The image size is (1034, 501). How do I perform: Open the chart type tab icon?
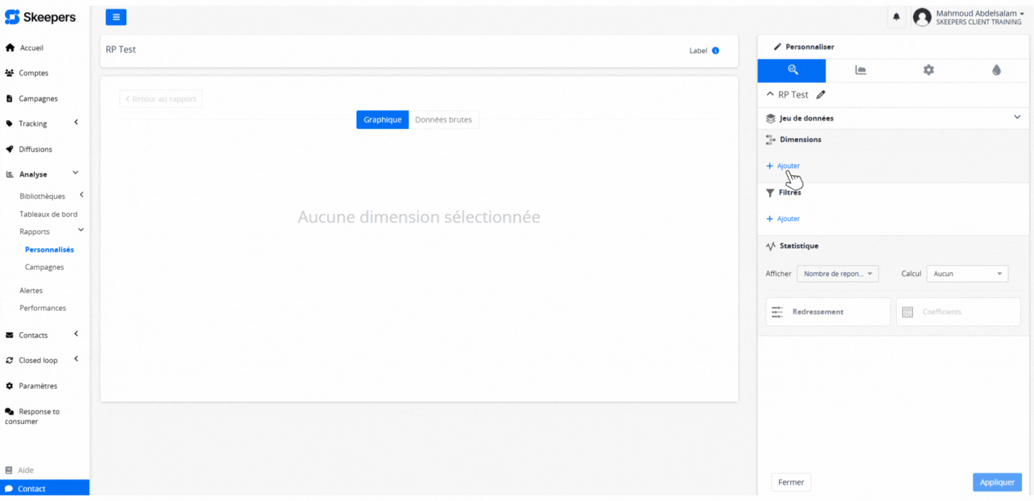click(x=860, y=70)
